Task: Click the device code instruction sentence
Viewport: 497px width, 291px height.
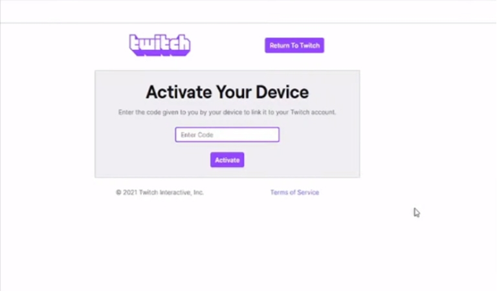Action: click(x=227, y=112)
